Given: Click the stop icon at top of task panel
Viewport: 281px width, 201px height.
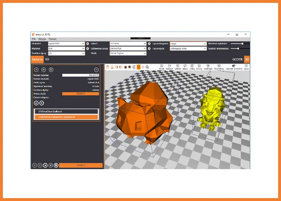Looking at the screenshot, I should [43, 69].
